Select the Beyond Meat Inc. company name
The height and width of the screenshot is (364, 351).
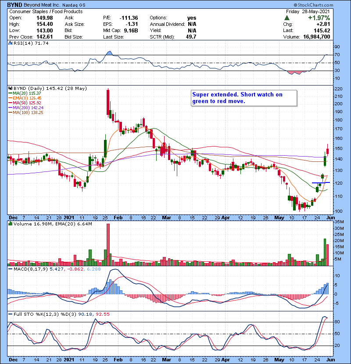[x=42, y=5]
